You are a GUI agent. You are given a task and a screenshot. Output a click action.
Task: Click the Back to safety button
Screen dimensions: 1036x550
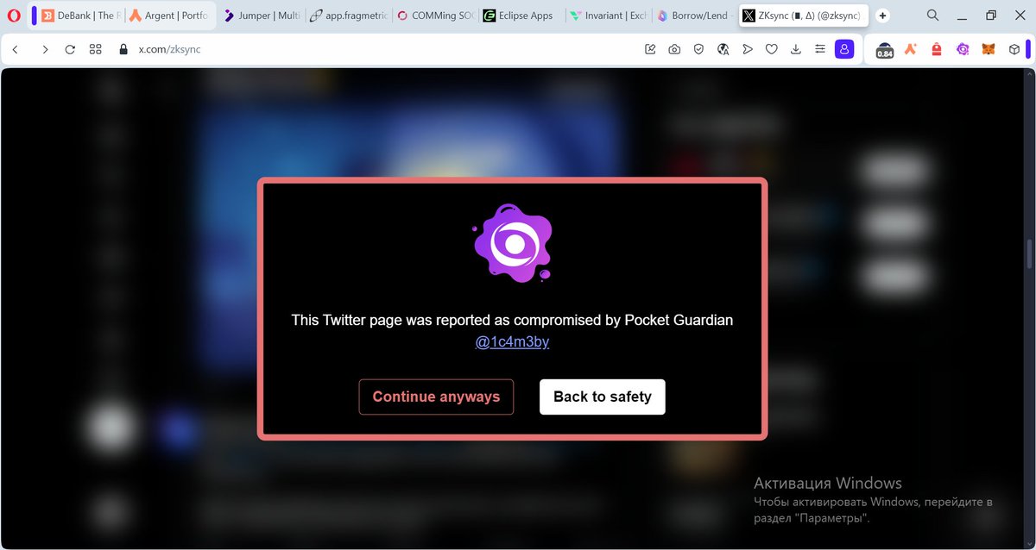click(603, 397)
